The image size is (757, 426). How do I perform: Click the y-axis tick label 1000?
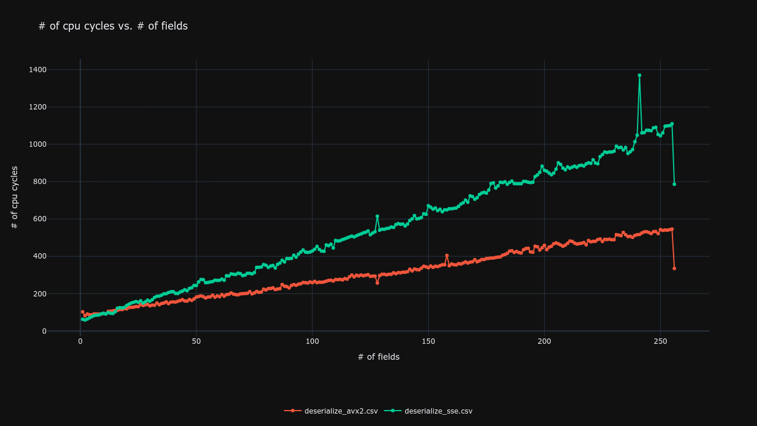coord(37,144)
